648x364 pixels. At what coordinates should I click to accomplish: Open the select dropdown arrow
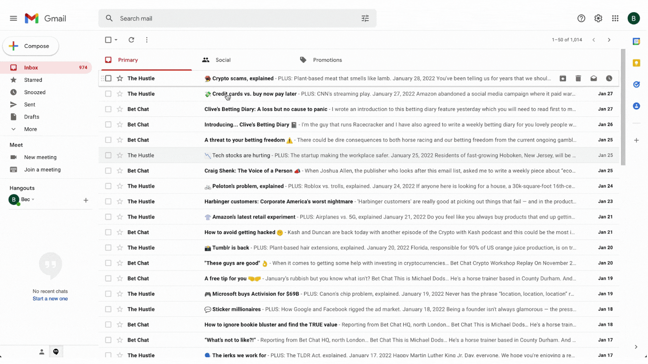(116, 40)
